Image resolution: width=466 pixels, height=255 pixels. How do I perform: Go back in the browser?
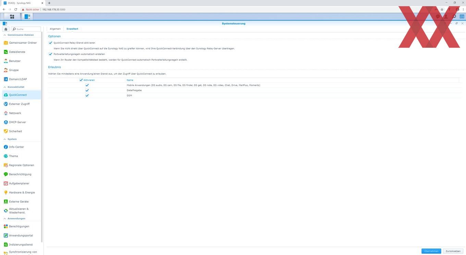4,10
